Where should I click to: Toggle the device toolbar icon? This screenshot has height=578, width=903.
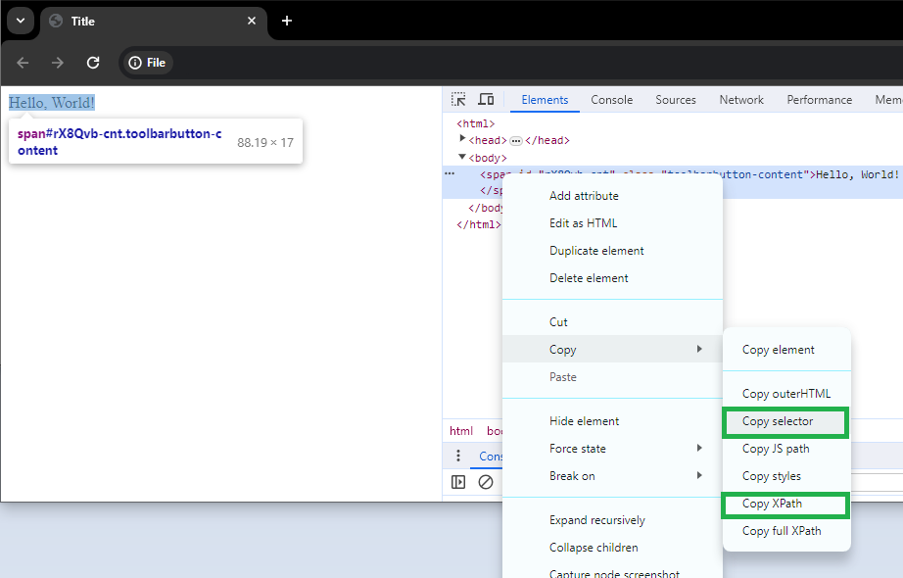click(x=486, y=100)
